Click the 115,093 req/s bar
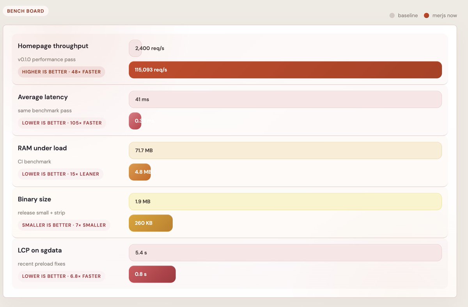Screen dimensions: 468x307 pyautogui.click(x=285, y=70)
